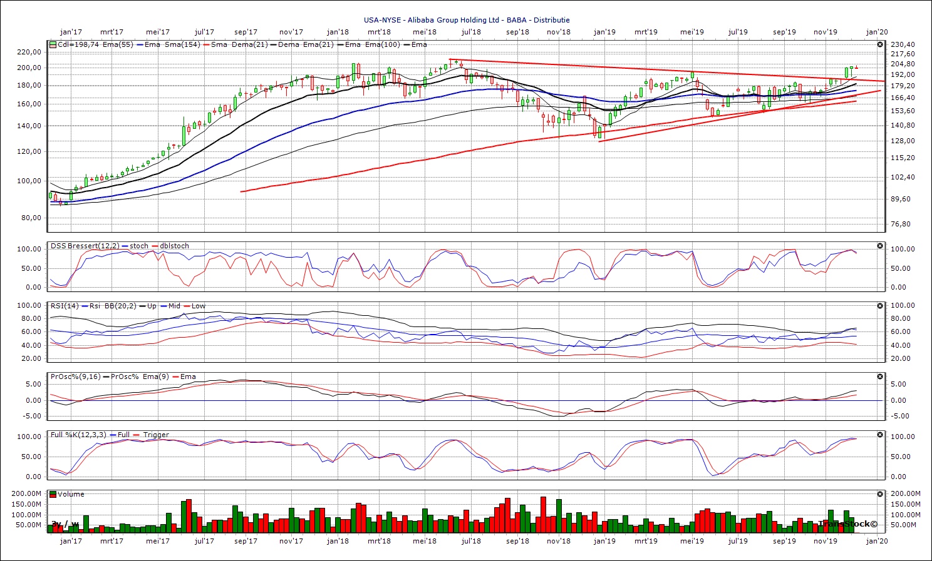
Task: Close the Volume panel
Action: [880, 494]
